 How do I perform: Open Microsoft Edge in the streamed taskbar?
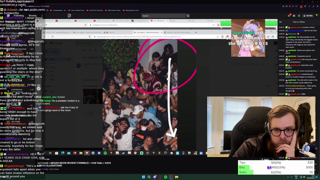coord(62,153)
